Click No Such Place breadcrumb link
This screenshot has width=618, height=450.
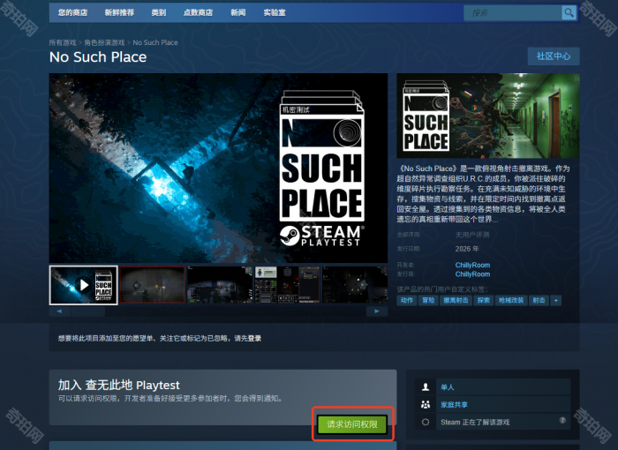click(x=155, y=42)
